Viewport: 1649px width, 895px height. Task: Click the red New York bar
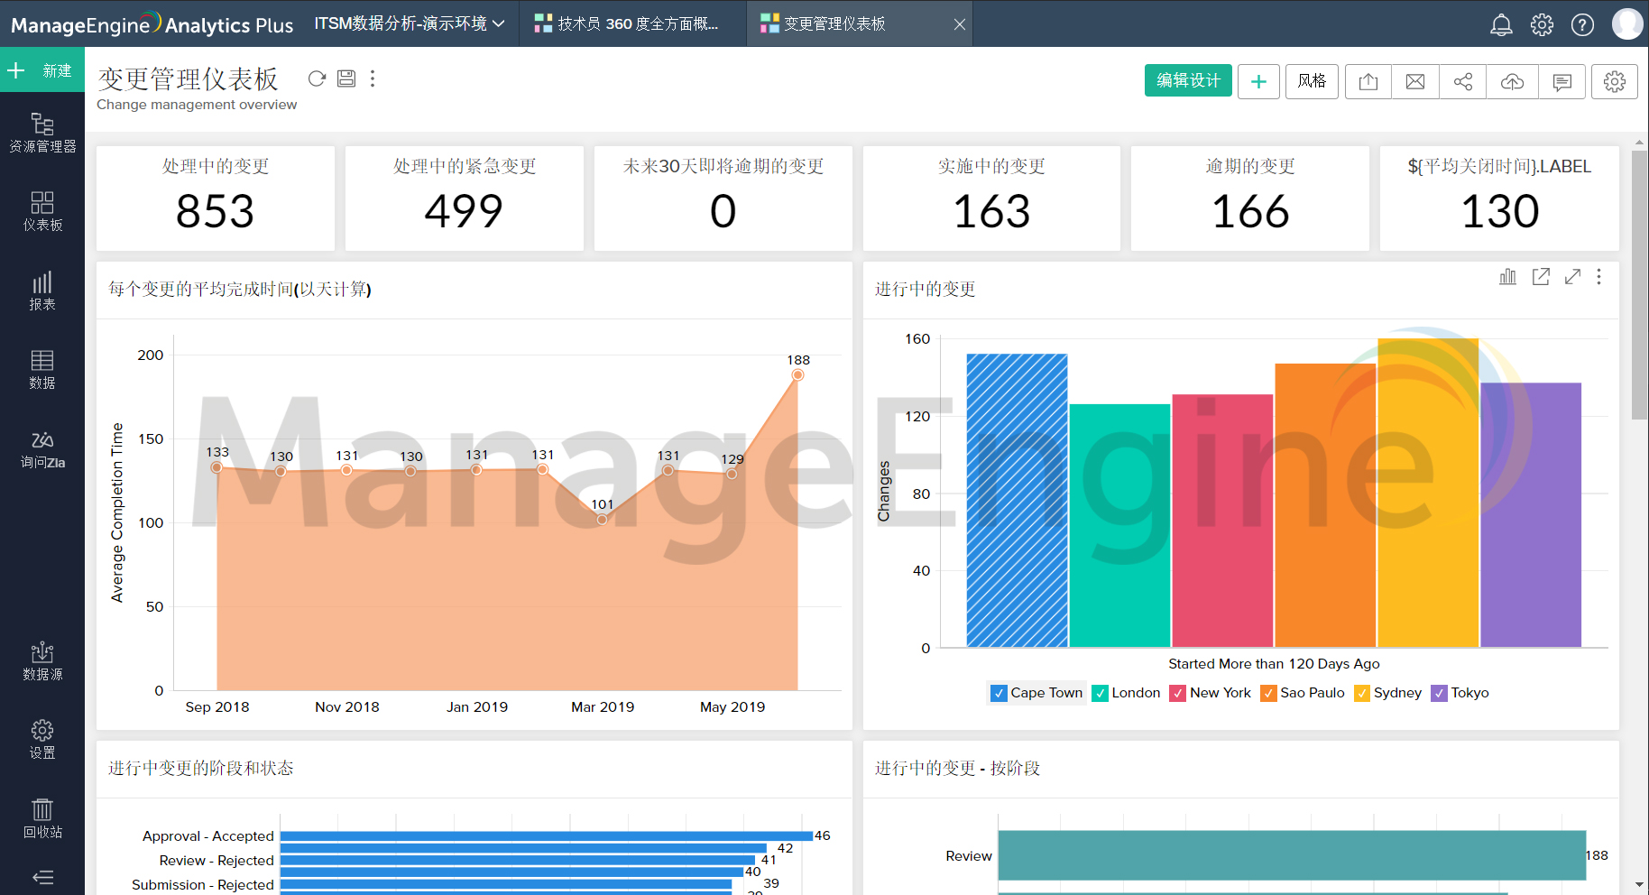(x=1222, y=521)
